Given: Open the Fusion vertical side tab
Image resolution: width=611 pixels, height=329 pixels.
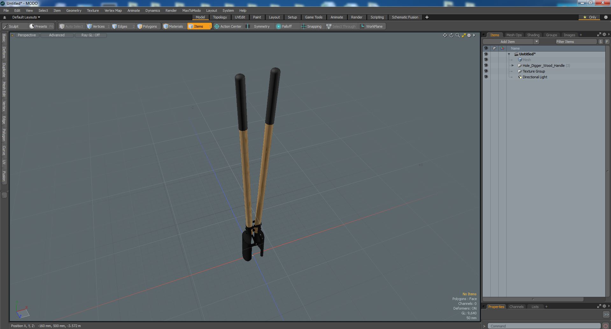Looking at the screenshot, I should (4, 176).
